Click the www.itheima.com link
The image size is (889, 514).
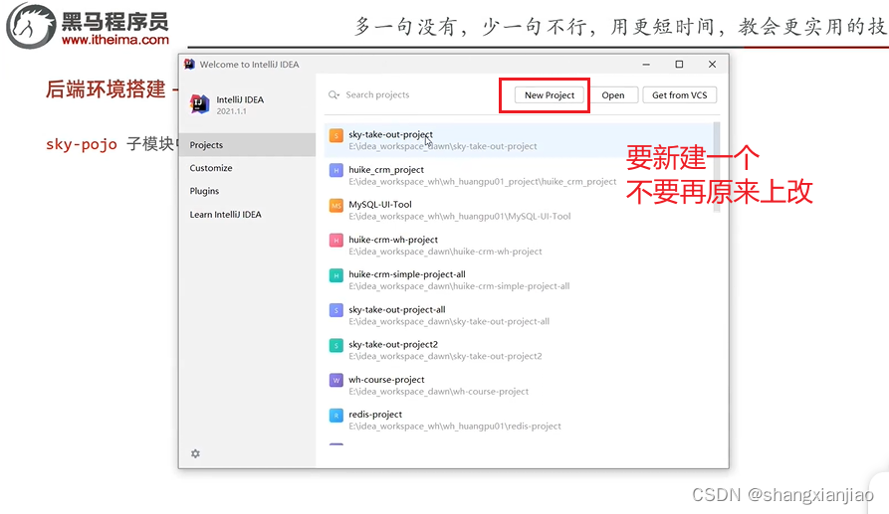pos(115,40)
